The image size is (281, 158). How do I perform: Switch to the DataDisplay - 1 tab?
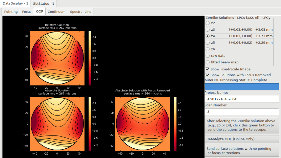tap(15, 3)
